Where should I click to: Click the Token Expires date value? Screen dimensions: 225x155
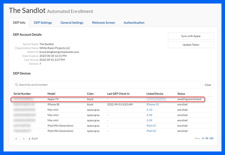(53, 56)
